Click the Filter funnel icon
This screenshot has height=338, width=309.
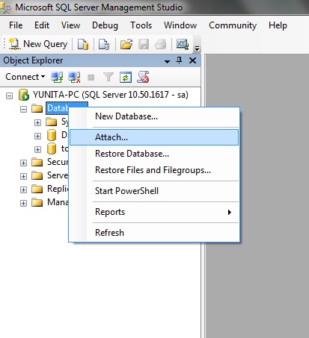[x=108, y=77]
